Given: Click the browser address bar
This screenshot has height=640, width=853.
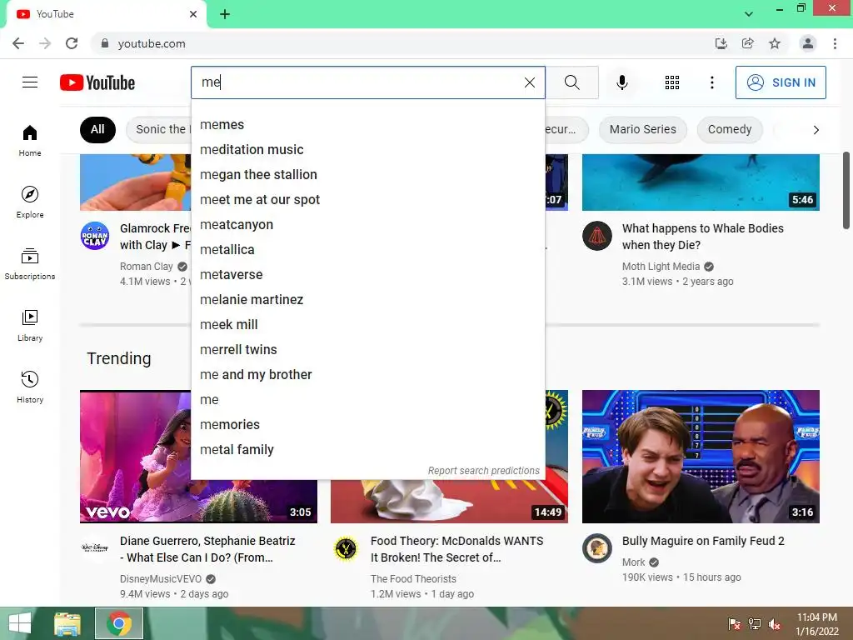Looking at the screenshot, I should coord(402,43).
